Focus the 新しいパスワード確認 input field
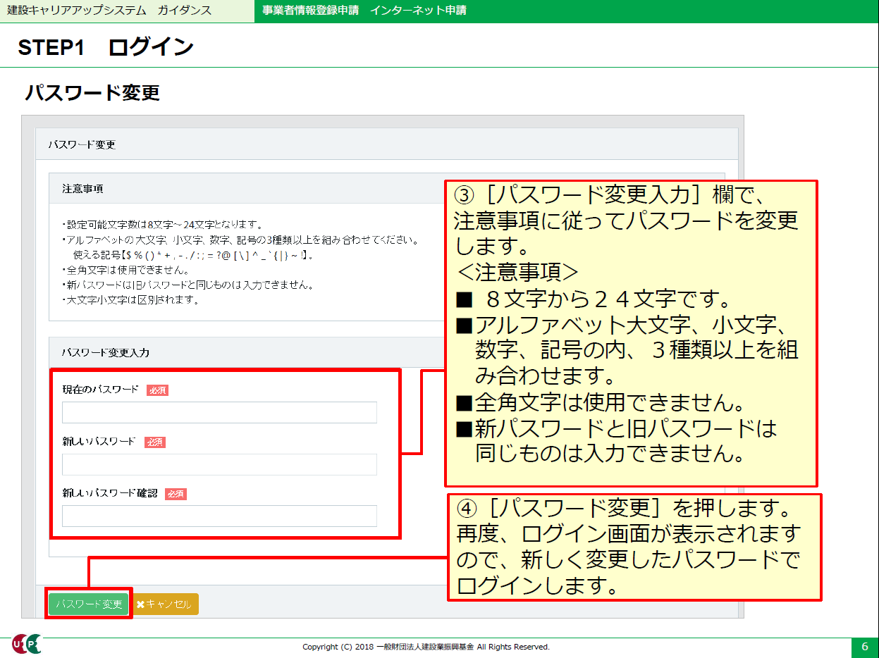The height and width of the screenshot is (658, 879). coord(219,516)
